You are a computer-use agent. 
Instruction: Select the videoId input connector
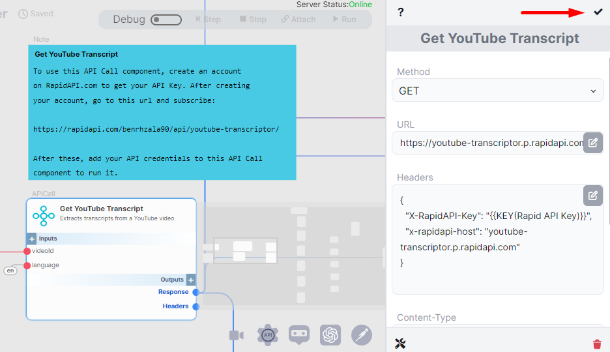pyautogui.click(x=27, y=251)
